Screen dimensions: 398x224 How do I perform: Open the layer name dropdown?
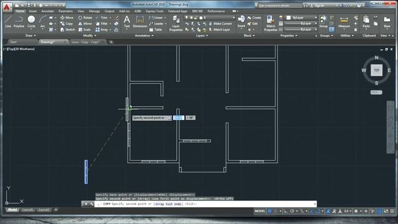point(210,17)
